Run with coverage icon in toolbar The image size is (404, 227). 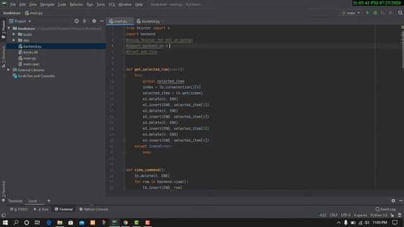pos(383,13)
